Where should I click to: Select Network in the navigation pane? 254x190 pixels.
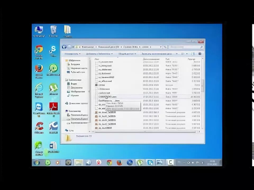(x=70, y=130)
